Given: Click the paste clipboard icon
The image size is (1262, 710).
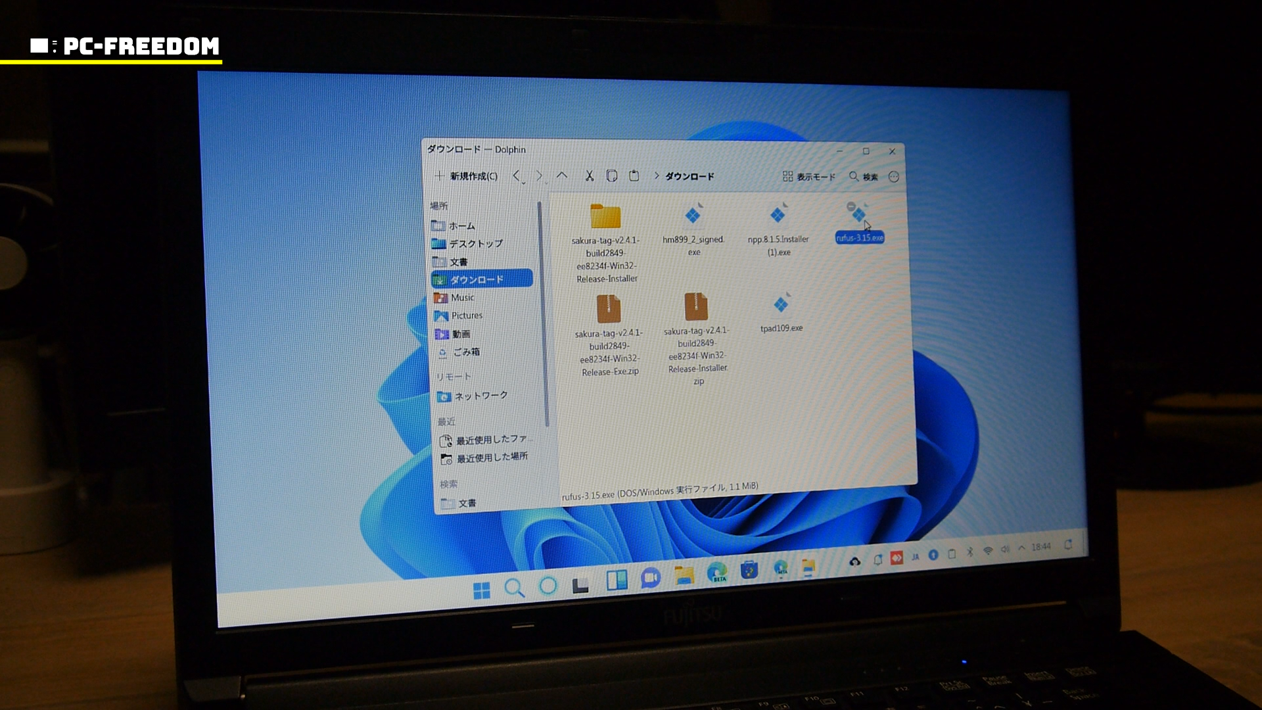Looking at the screenshot, I should pyautogui.click(x=634, y=176).
